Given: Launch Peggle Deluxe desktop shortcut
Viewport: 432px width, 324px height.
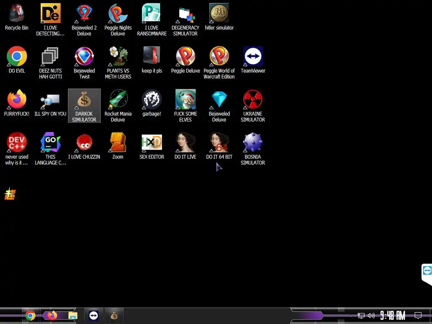Looking at the screenshot, I should click(x=186, y=60).
